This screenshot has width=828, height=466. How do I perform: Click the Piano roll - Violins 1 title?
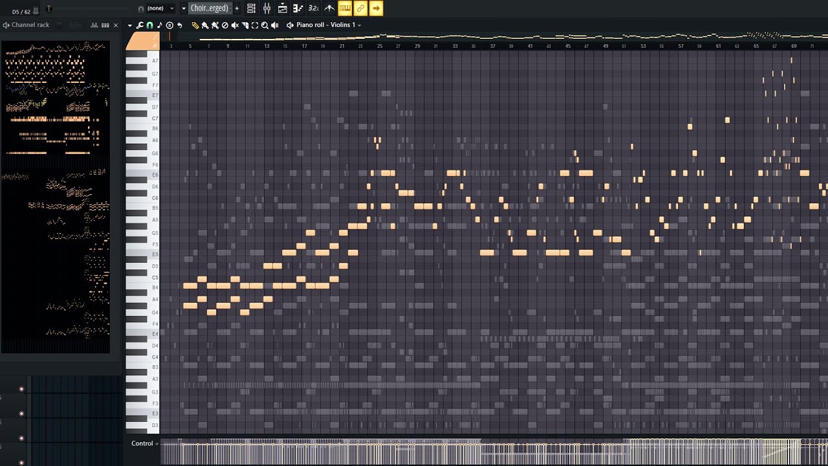coord(326,25)
